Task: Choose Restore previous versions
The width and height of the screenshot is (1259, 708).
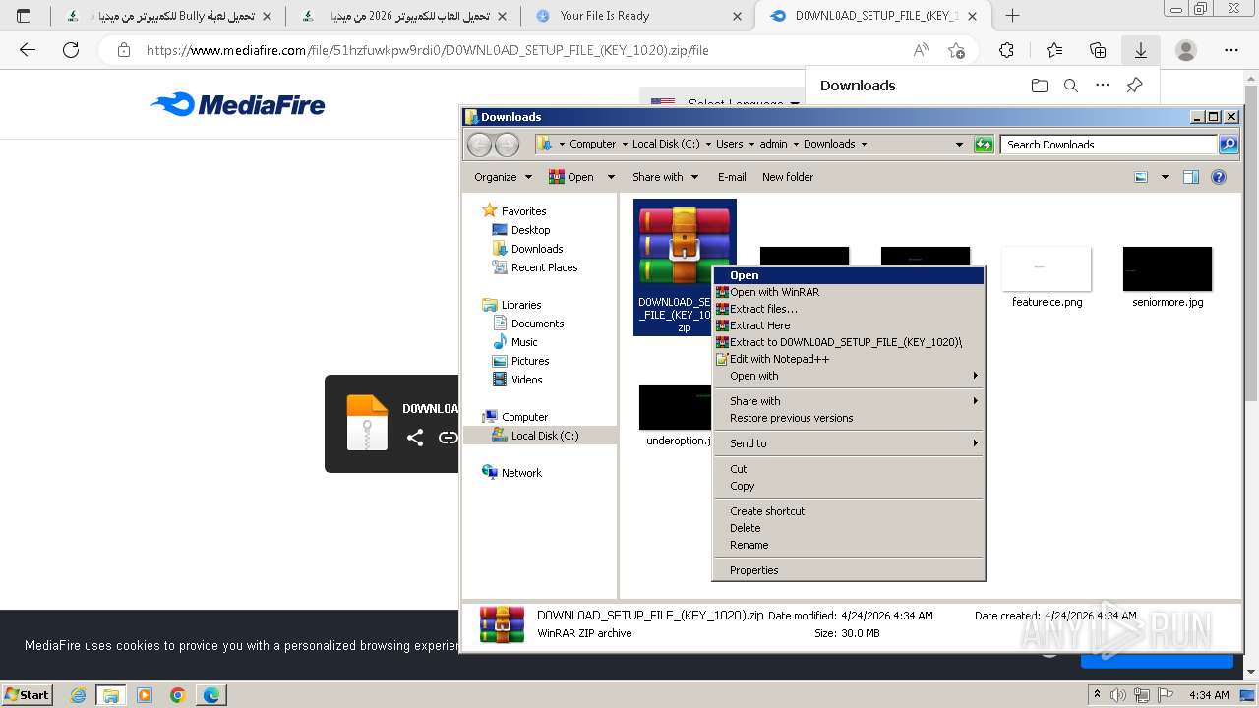Action: pos(848,418)
